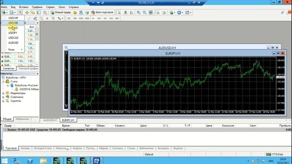
Task: Toggle the Market Watch panel icon
Action: (x=21, y=12)
